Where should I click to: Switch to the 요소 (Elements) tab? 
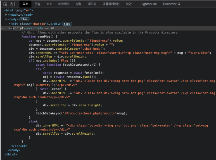coord(25,4)
